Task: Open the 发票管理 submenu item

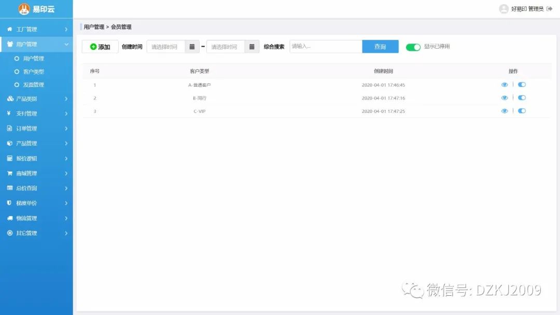Action: 33,85
